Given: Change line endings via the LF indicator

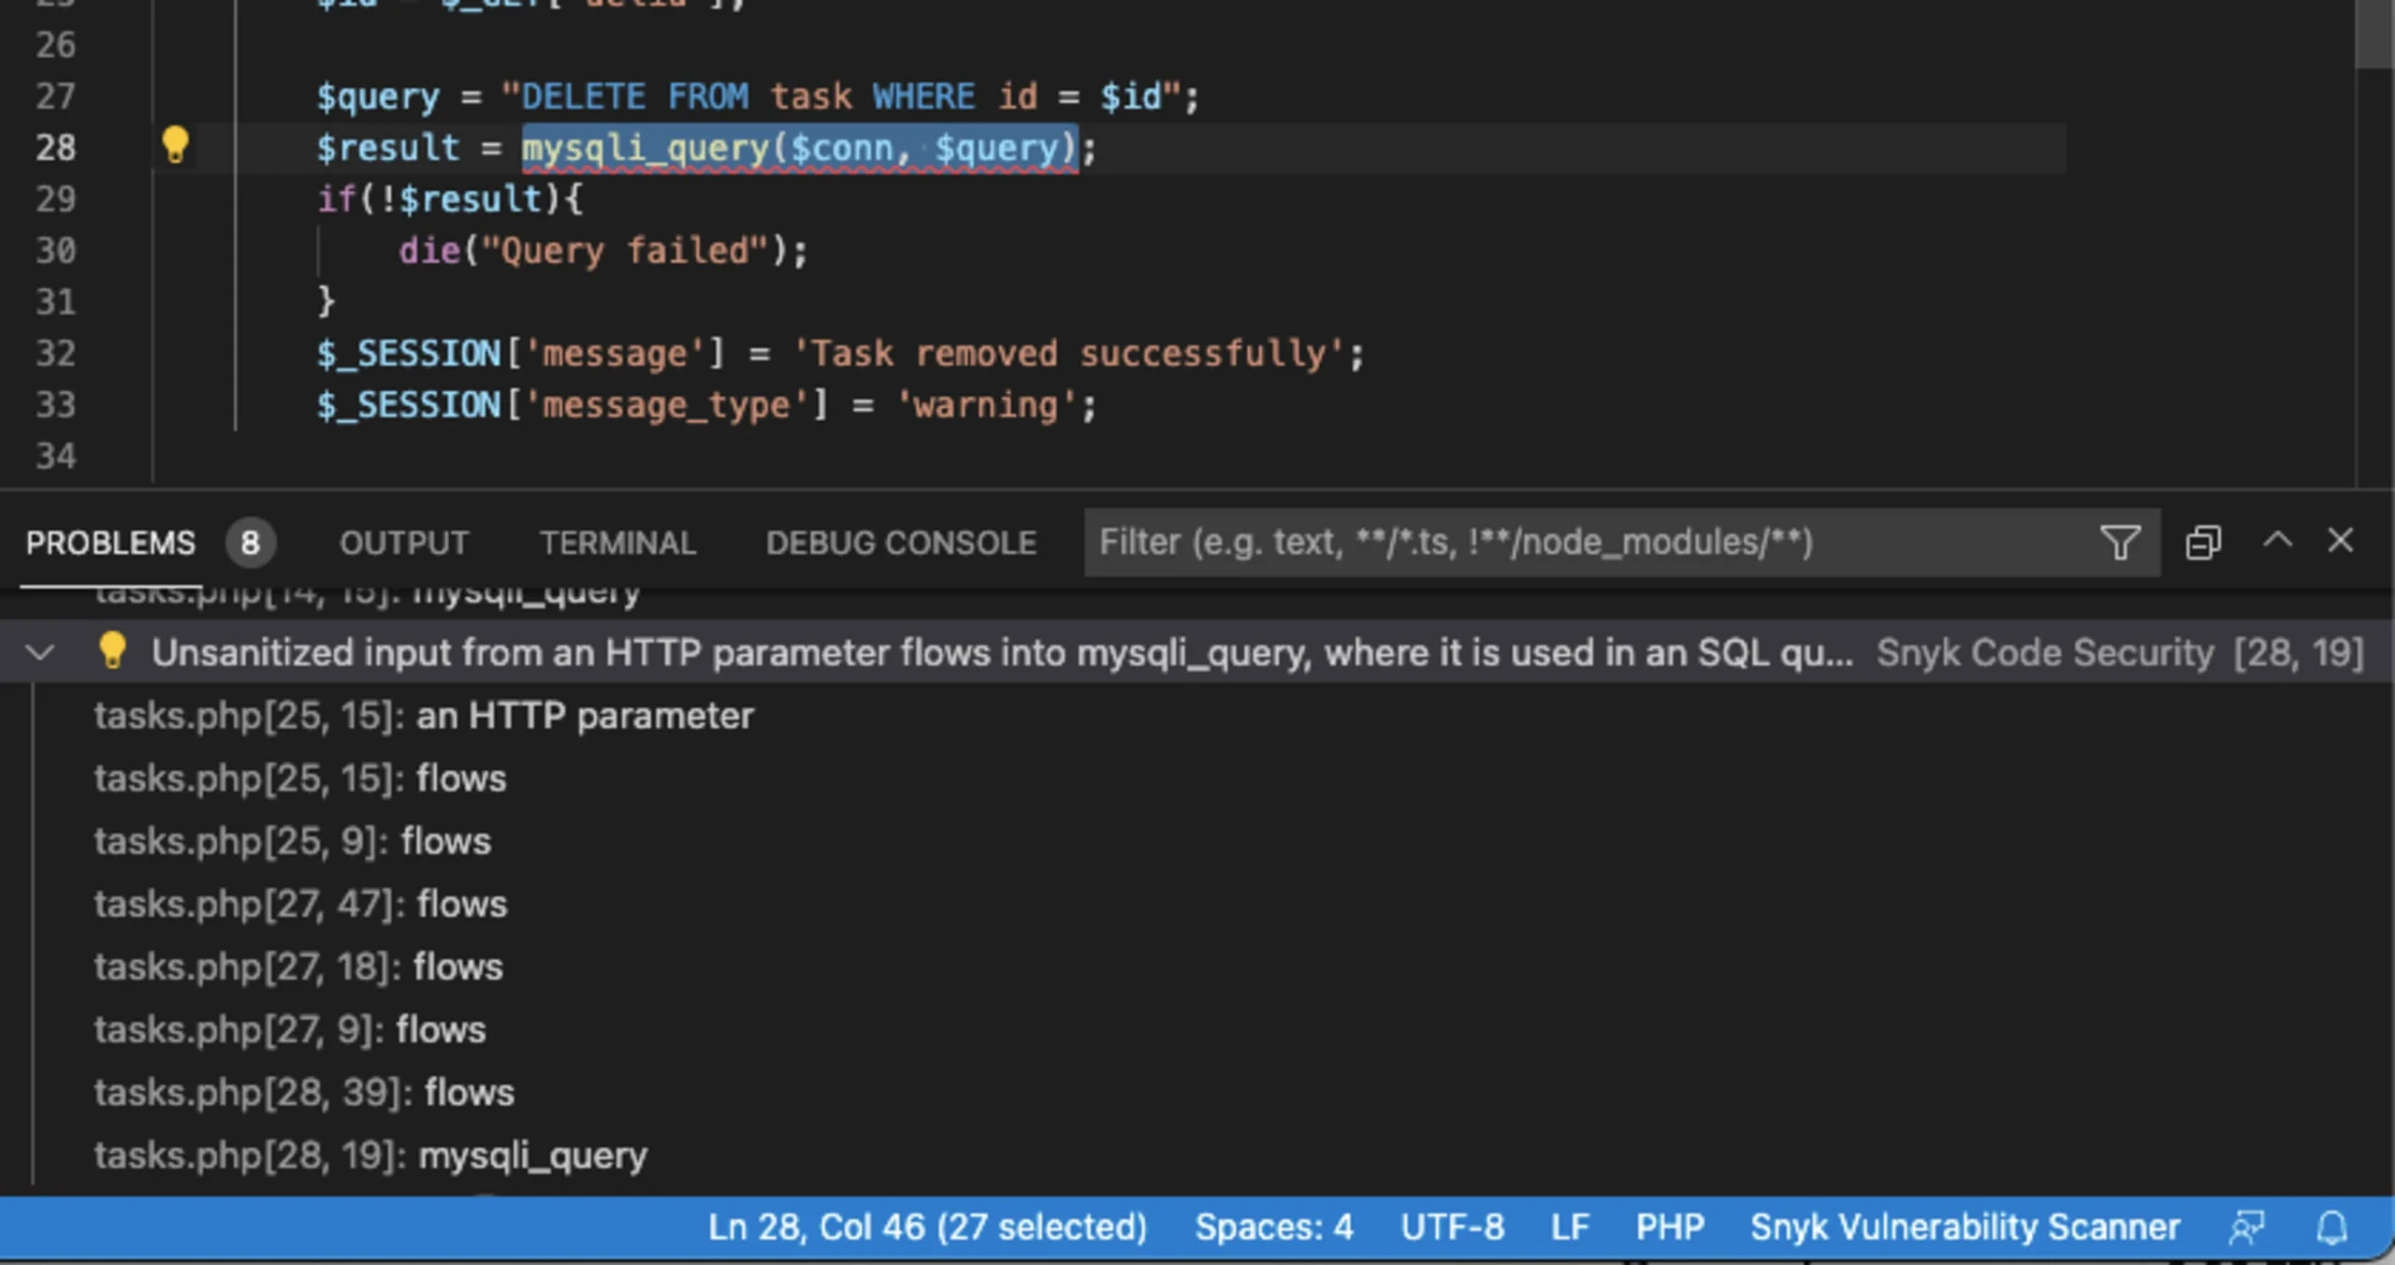Looking at the screenshot, I should [x=1570, y=1227].
